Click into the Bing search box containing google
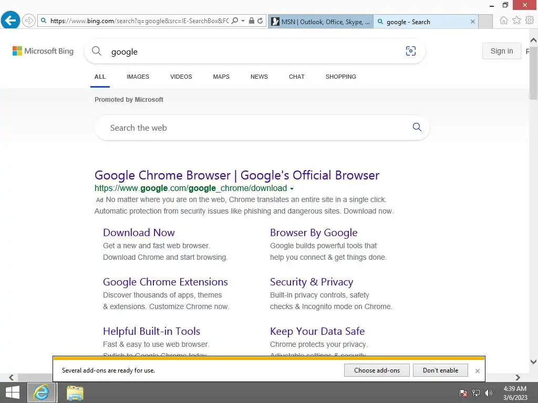 tap(254, 51)
